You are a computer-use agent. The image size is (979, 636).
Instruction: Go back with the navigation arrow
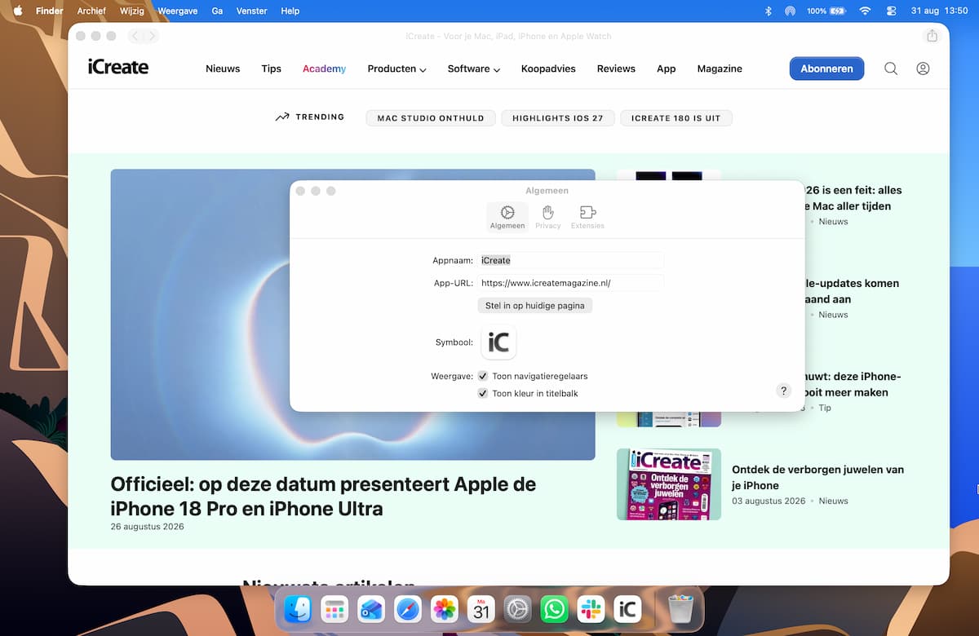(x=135, y=36)
